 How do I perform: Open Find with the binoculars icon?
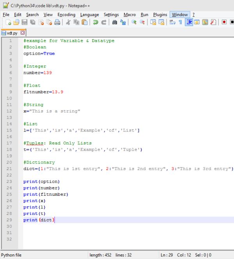(x=115, y=22)
